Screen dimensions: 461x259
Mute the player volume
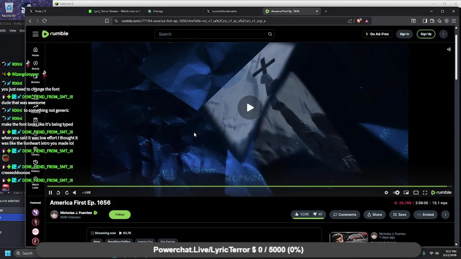click(x=75, y=192)
